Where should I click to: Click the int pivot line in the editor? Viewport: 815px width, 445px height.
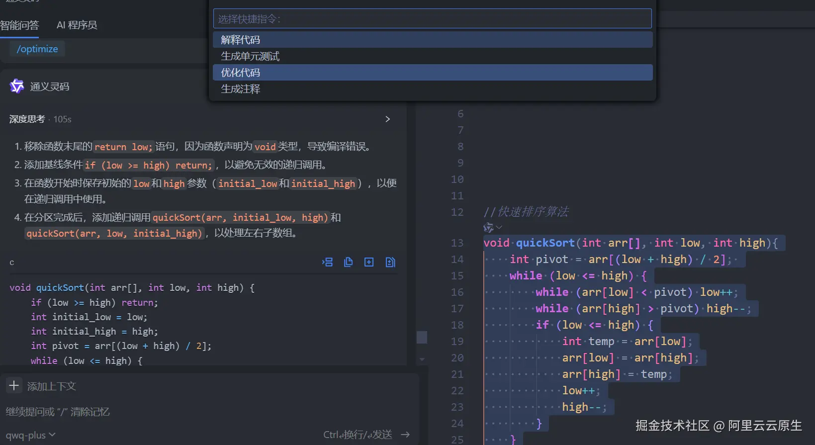tap(621, 260)
